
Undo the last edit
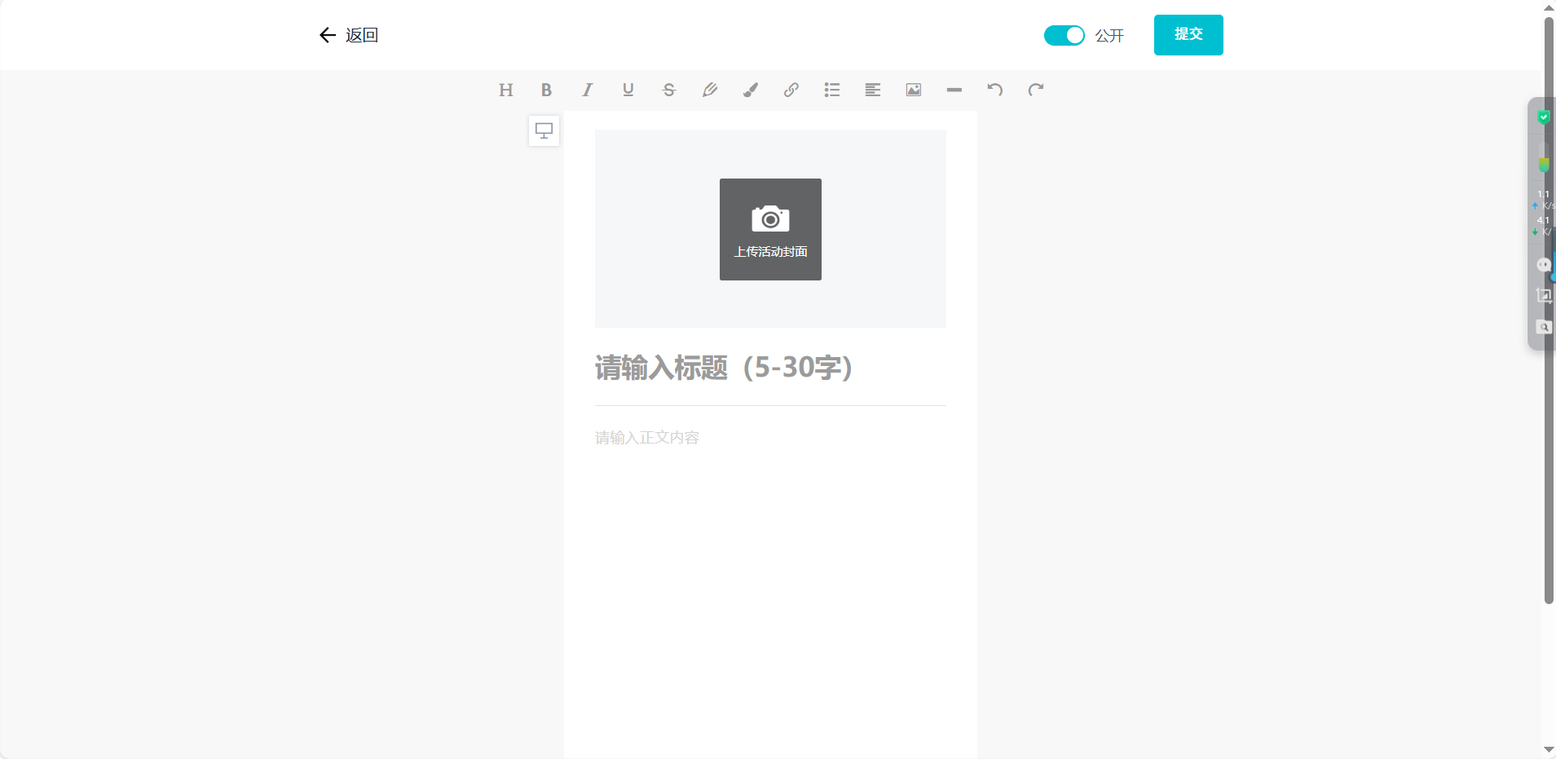[995, 90]
